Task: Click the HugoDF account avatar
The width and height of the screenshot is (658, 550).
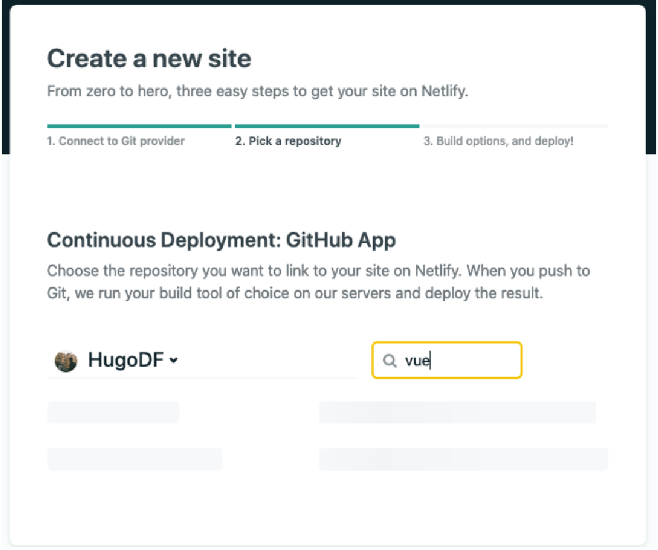Action: coord(66,361)
